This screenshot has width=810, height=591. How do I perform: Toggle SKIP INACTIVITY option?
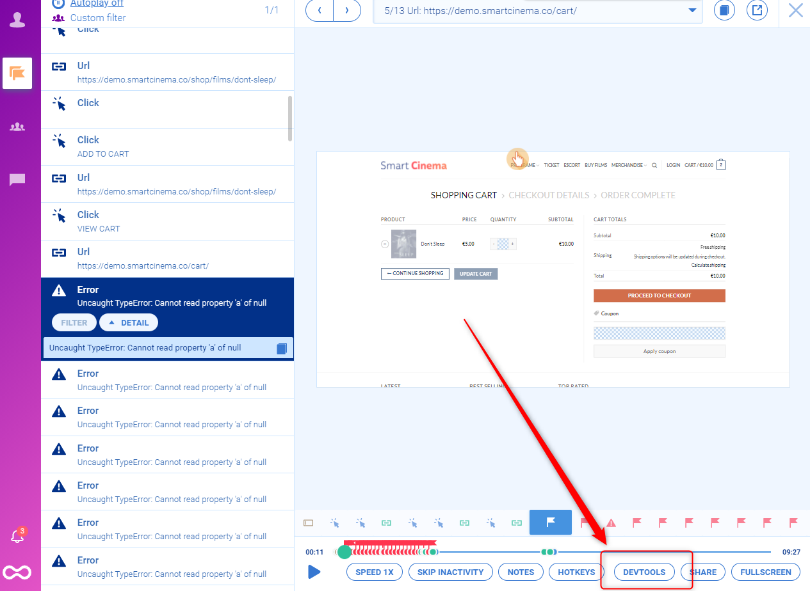451,572
